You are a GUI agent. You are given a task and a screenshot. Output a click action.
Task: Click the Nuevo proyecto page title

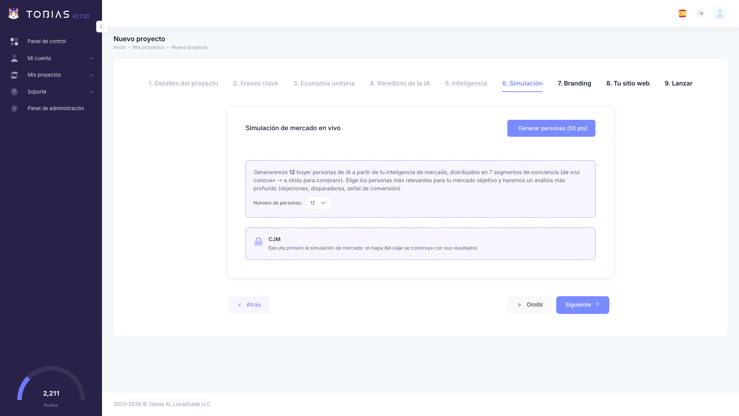tap(139, 39)
